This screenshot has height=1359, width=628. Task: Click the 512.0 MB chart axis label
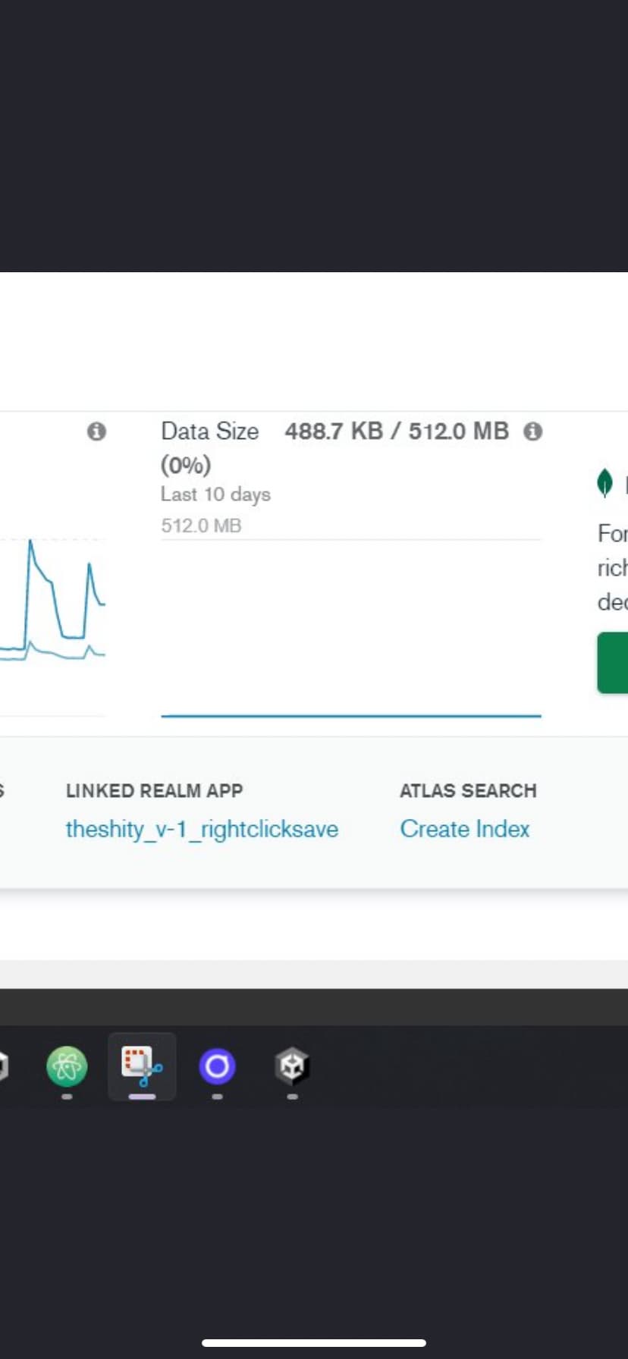point(201,526)
